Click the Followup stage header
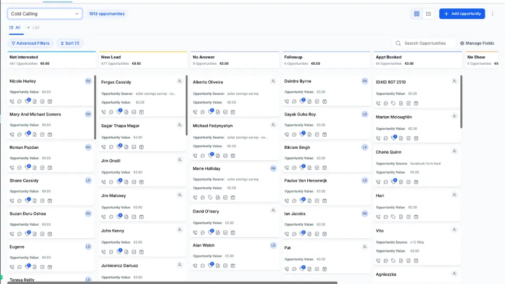The image size is (505, 284). point(326,60)
